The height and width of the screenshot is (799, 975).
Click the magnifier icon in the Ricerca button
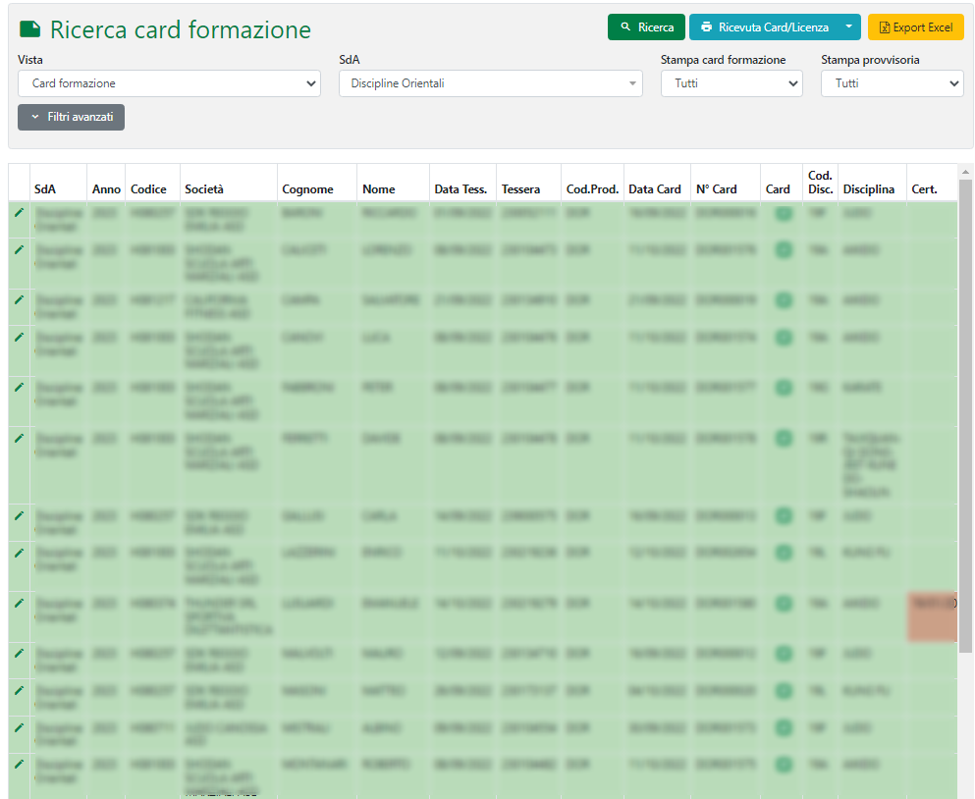click(x=625, y=27)
